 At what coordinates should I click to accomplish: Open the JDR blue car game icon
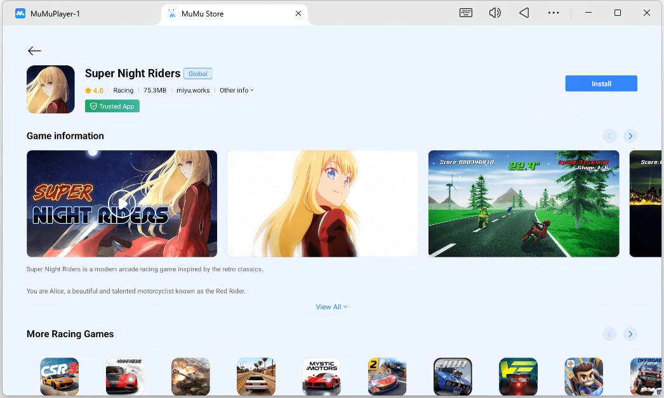click(x=453, y=376)
